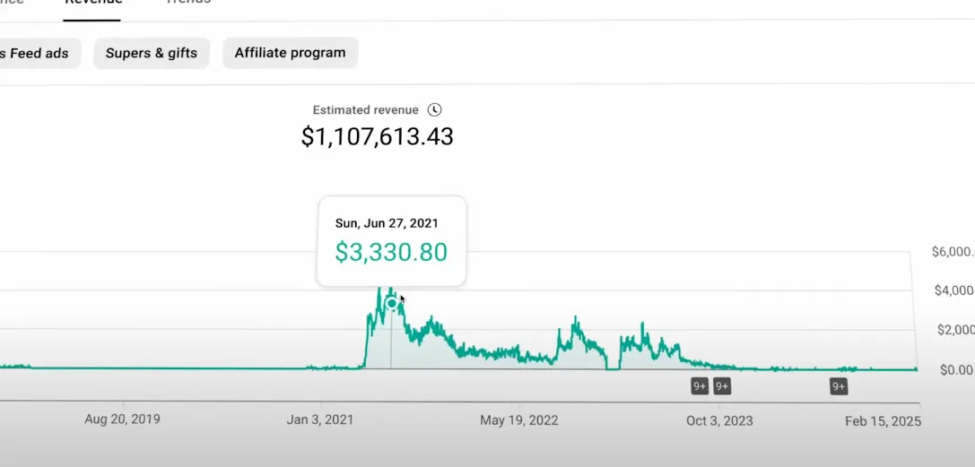
Task: Open the Revenue analytics tab
Action: tap(93, 3)
